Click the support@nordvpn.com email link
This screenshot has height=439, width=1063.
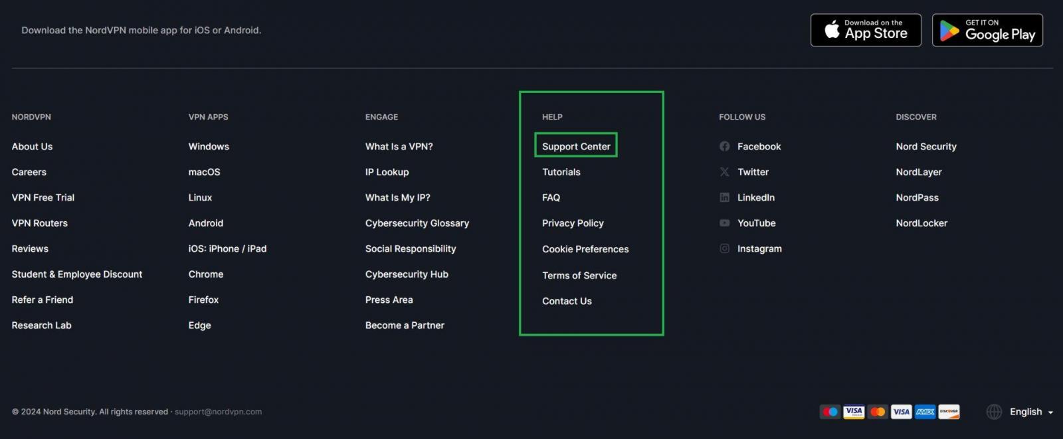coord(218,412)
